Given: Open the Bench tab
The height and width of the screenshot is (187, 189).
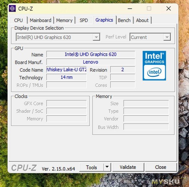Looking at the screenshot, I should [x=124, y=20].
